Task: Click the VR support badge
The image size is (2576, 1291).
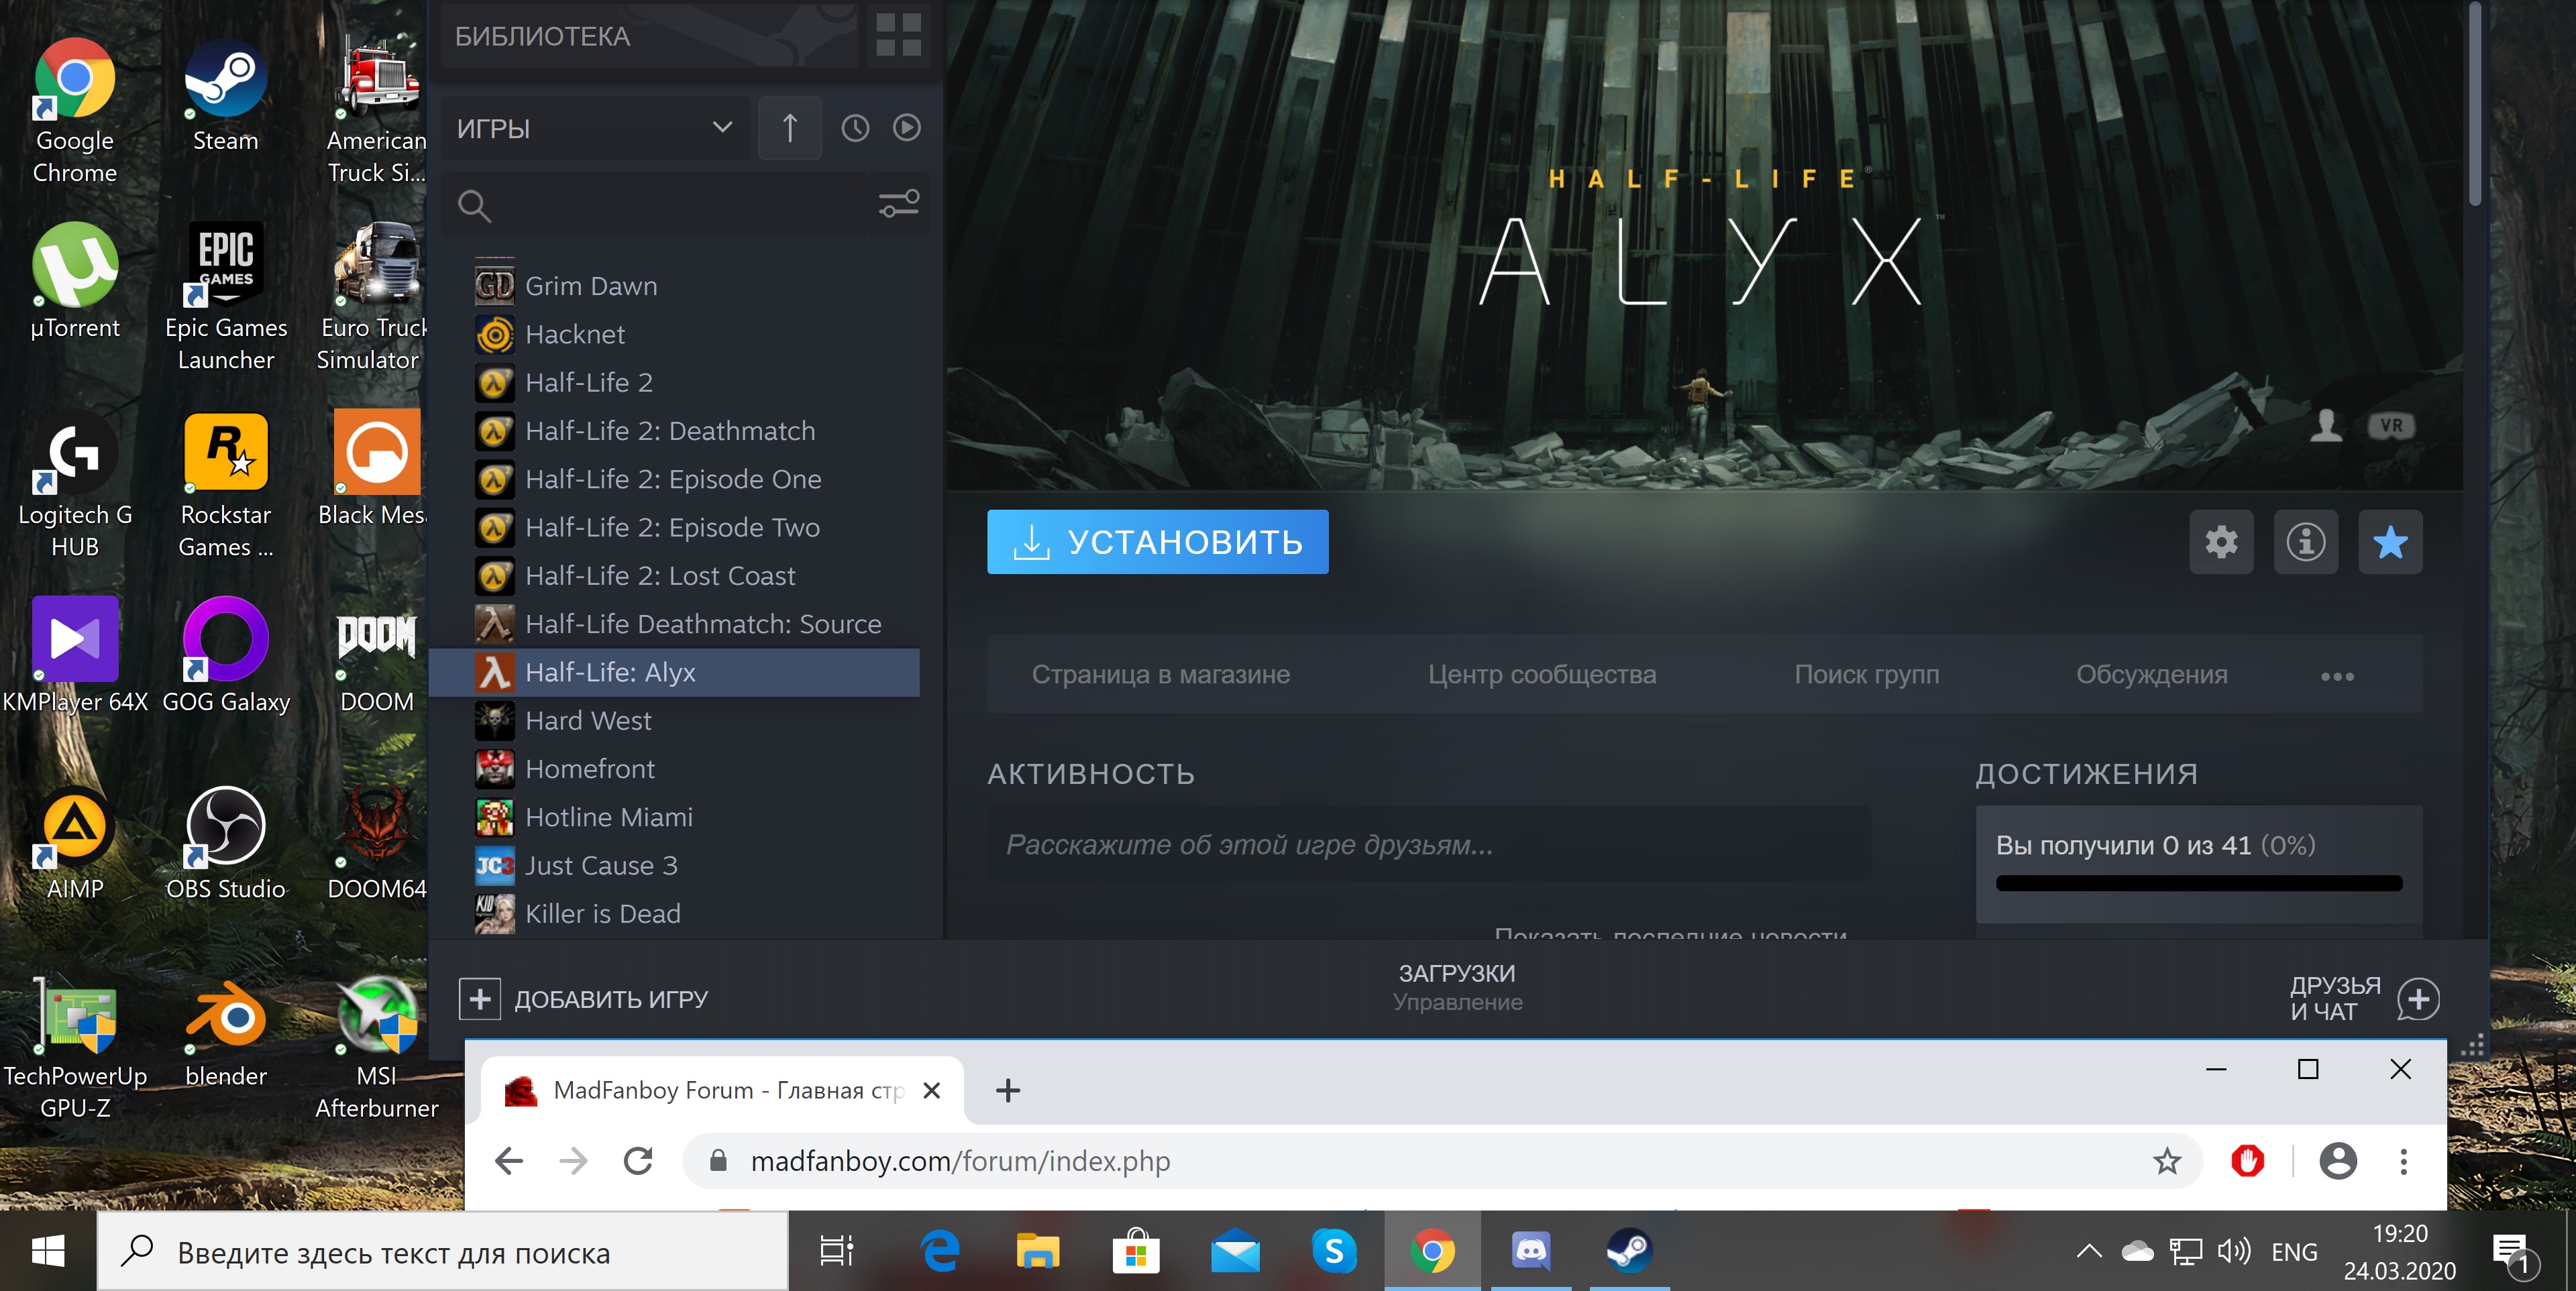Action: tap(2391, 426)
